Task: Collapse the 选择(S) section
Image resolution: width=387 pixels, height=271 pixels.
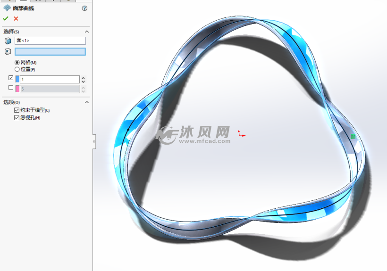Action: [87, 32]
